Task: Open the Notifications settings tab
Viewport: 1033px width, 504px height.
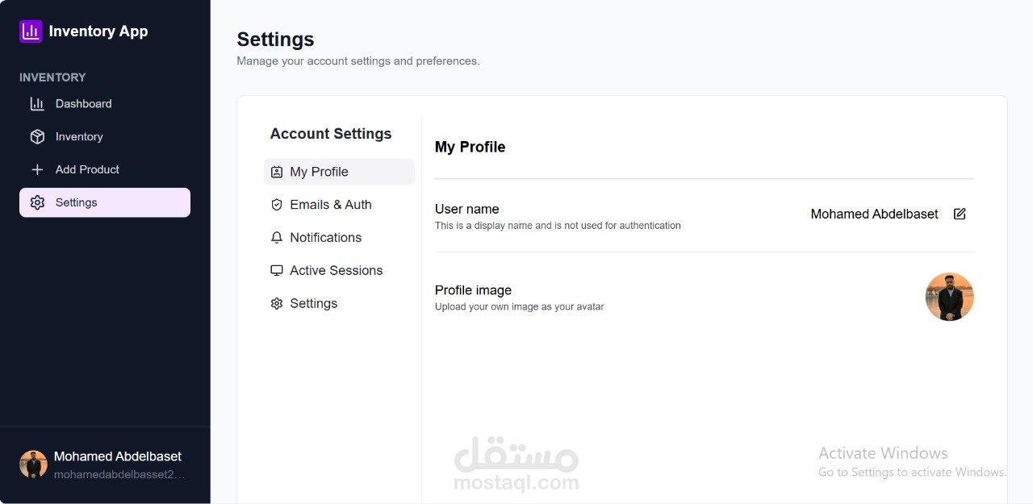Action: (325, 238)
